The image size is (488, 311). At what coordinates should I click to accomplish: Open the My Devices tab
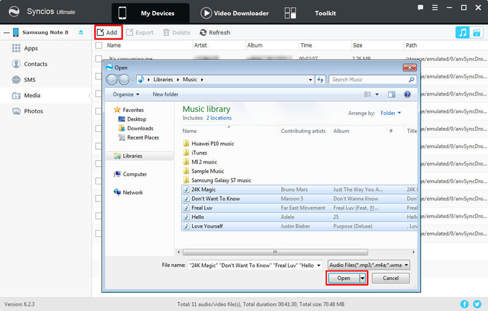coord(151,13)
